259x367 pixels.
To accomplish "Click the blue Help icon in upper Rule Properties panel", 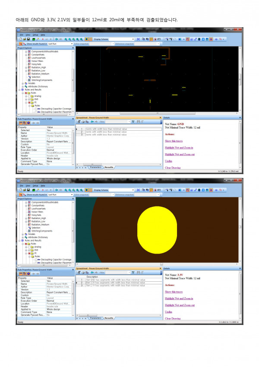I will pyautogui.click(x=28, y=122).
